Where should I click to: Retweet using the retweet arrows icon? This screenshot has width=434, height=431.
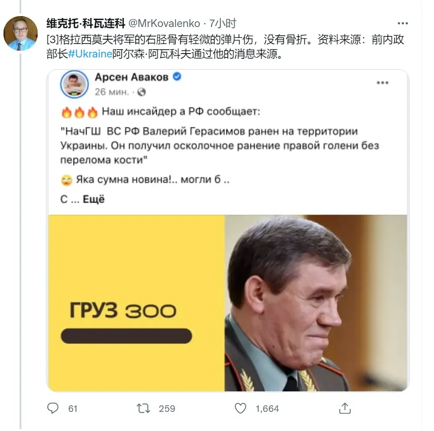coord(143,408)
